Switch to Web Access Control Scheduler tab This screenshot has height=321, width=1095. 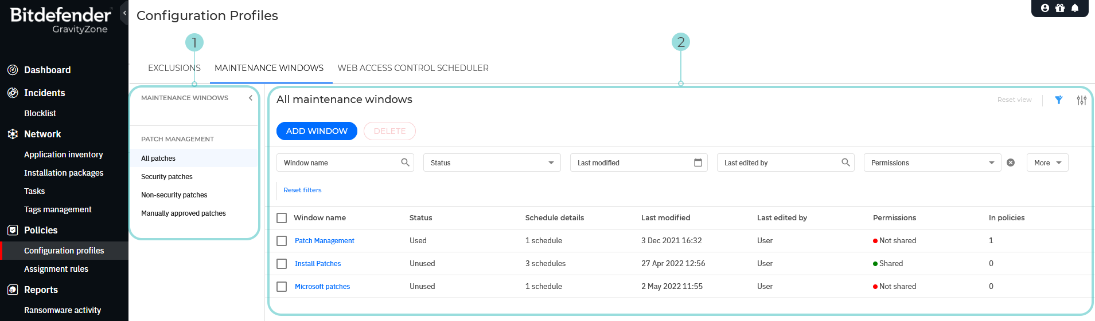[x=413, y=68]
